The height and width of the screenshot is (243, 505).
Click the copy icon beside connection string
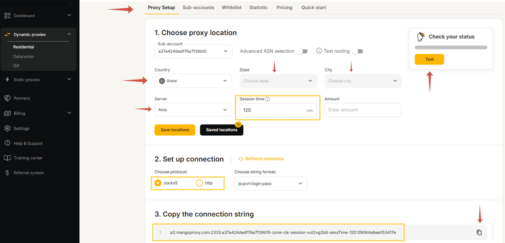click(479, 232)
